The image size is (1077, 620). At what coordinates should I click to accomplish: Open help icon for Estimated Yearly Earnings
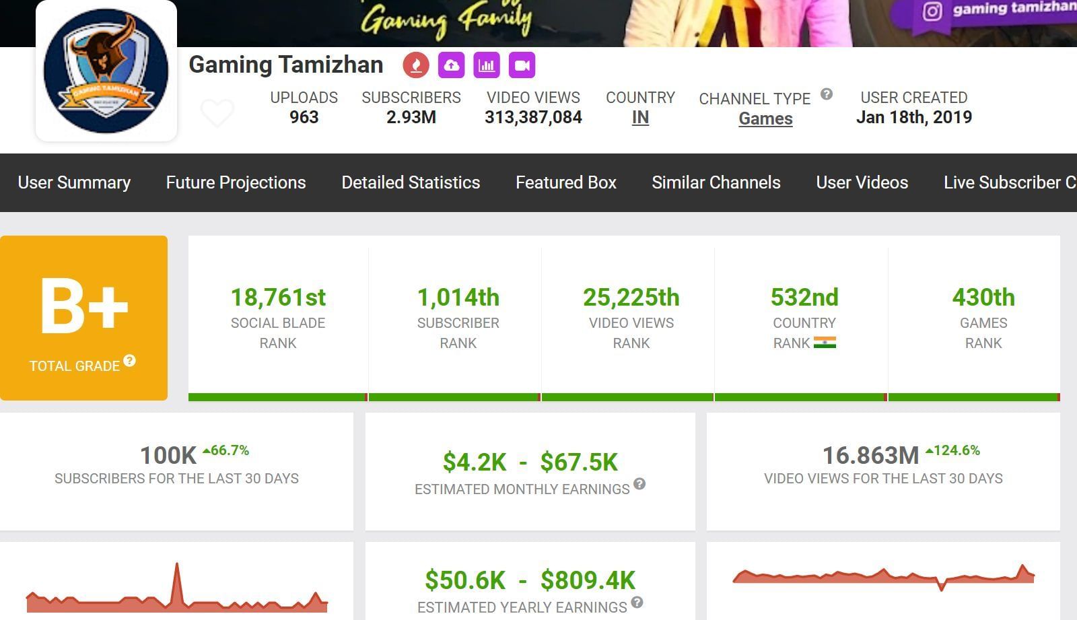pos(637,602)
